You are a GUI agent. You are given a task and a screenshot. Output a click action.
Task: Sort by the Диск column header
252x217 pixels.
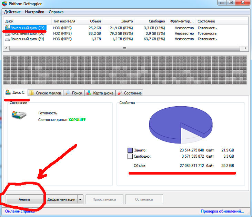(x=27, y=21)
